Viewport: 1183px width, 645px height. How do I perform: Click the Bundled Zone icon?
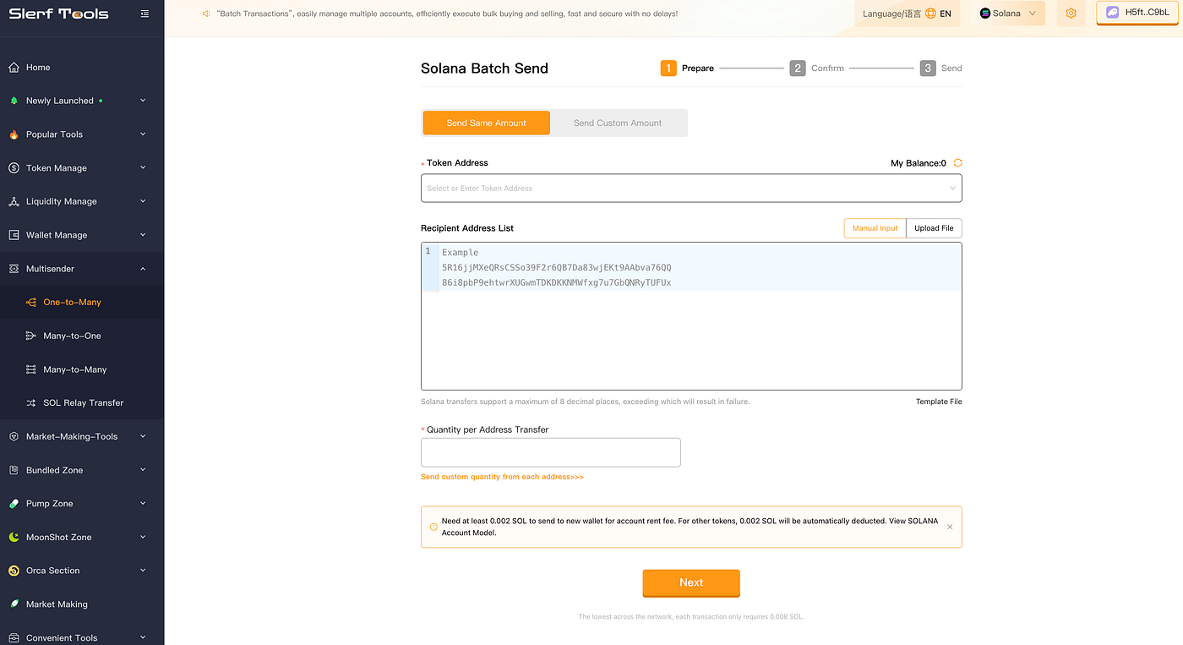[14, 470]
